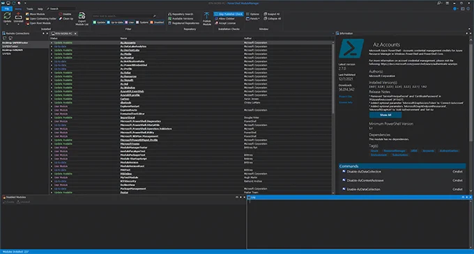
Task: Click the Update modules ribbon icon
Action: (7, 16)
